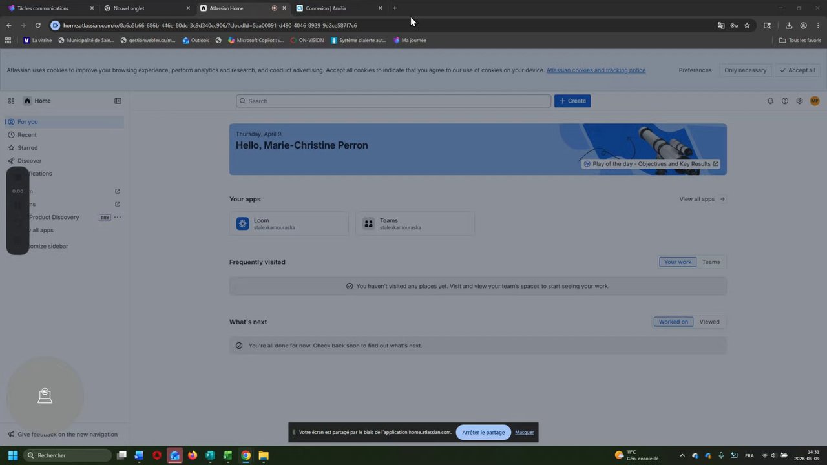Viewport: 827px width, 465px height.
Task: Click the View all apps arrow
Action: pos(722,199)
